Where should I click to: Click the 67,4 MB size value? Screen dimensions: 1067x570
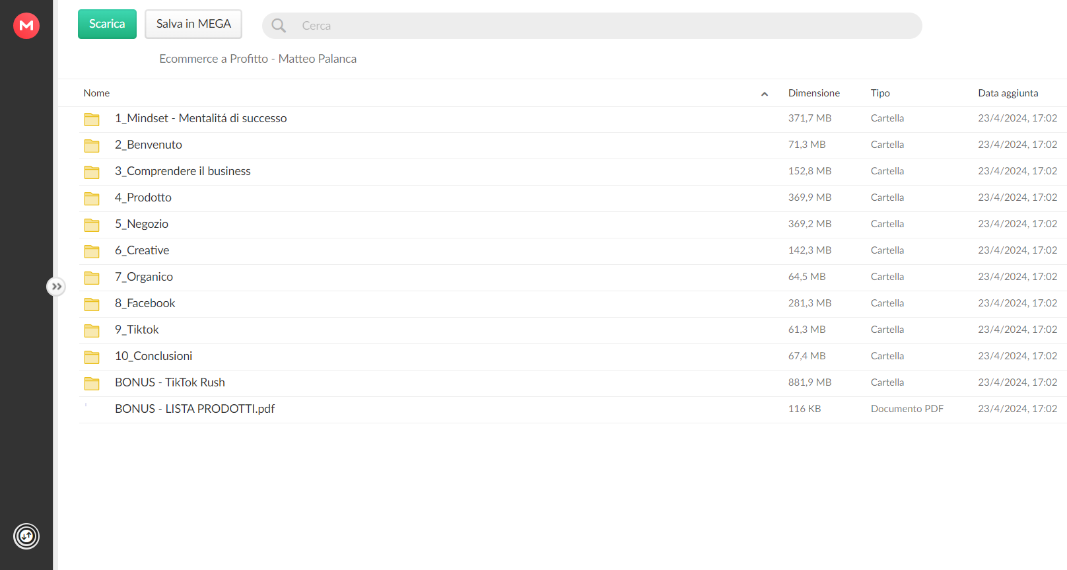(x=807, y=356)
